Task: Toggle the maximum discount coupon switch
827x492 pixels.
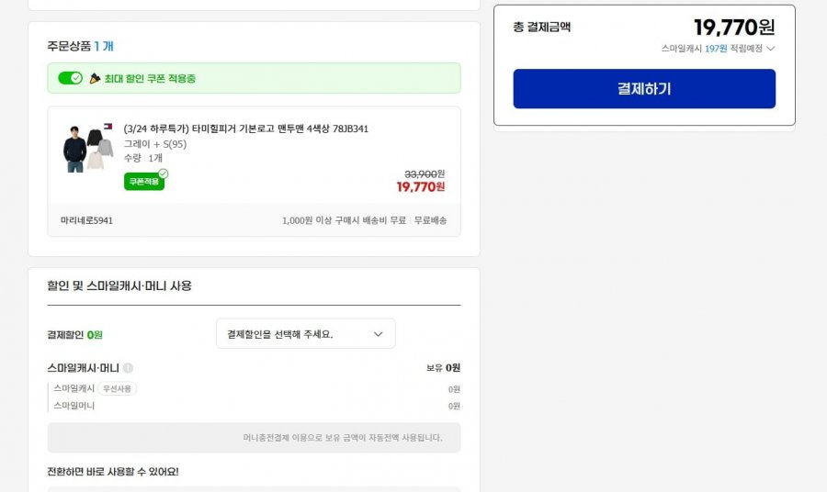Action: (x=70, y=78)
